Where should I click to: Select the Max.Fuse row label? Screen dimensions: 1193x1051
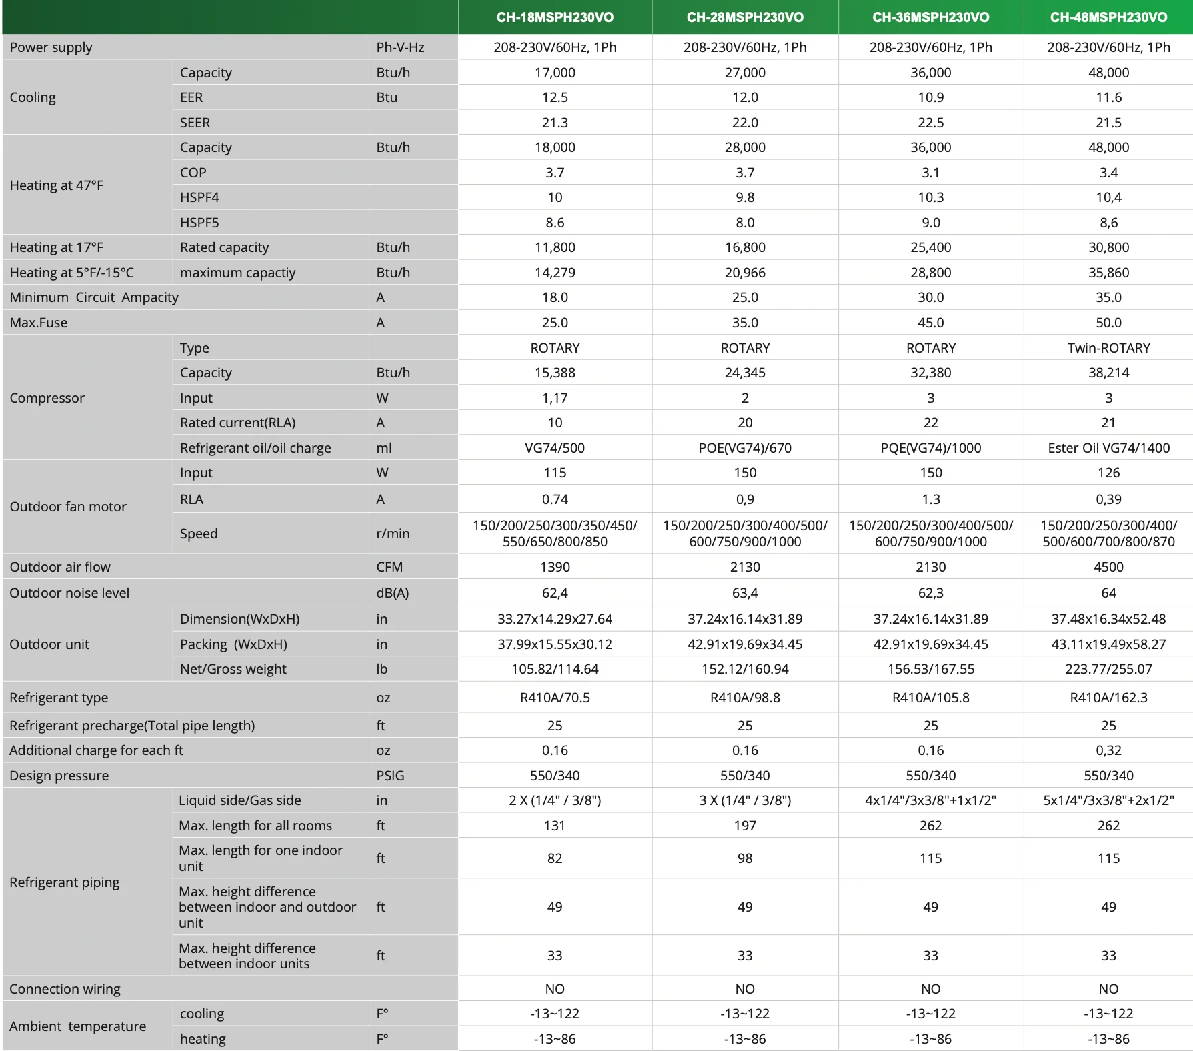point(39,323)
